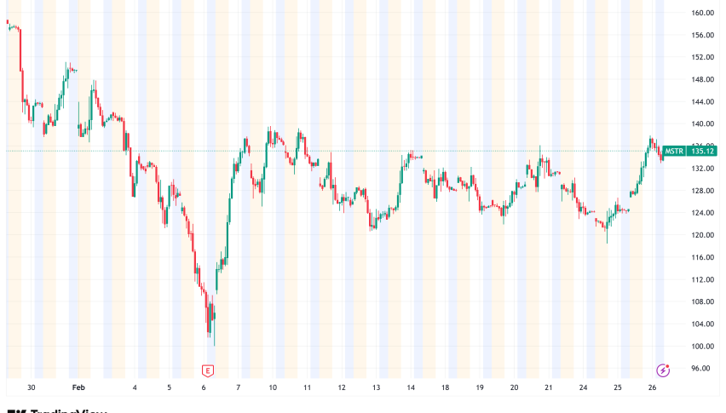Screen dimensions: 726x413
Task: Click the 30 date axis label
Action: tap(32, 387)
